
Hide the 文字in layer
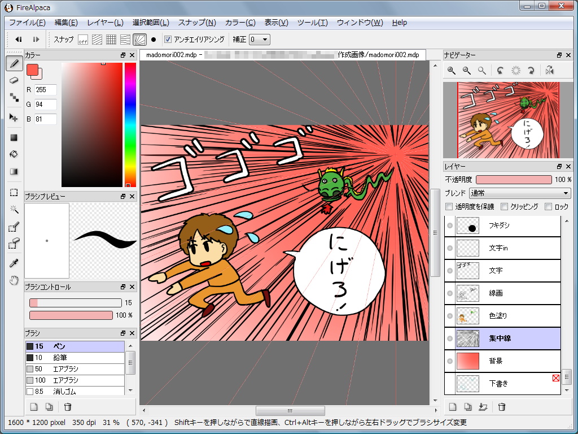pos(450,248)
